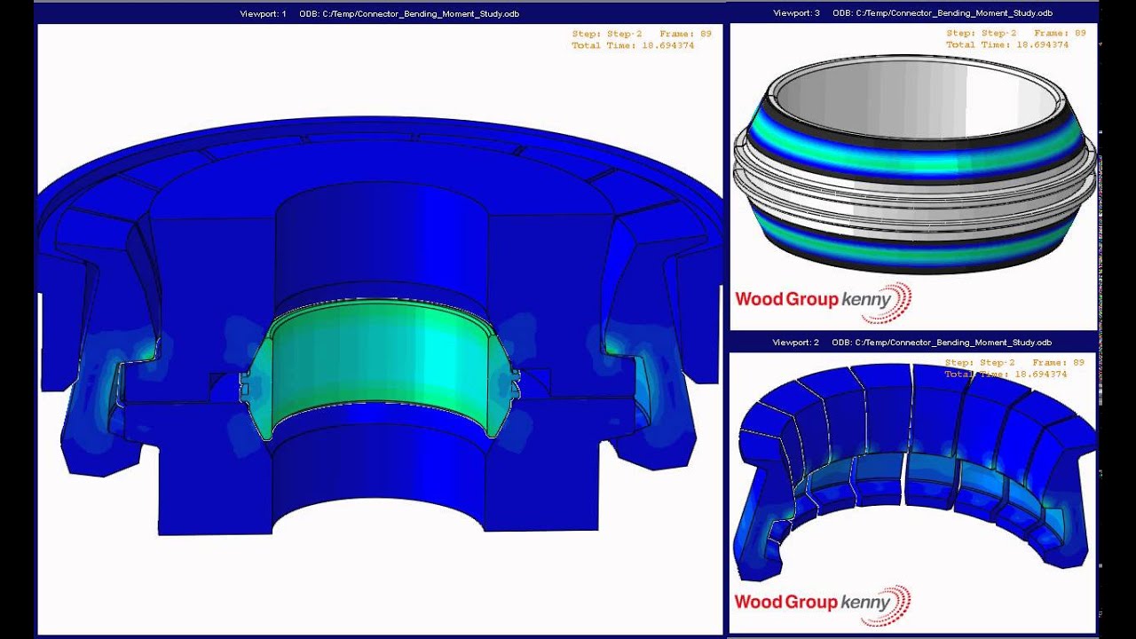Select the 'Step: Step-2 Frame: 89' annotation in Viewport 2
Image resolution: width=1136 pixels, height=639 pixels.
[x=1015, y=363]
